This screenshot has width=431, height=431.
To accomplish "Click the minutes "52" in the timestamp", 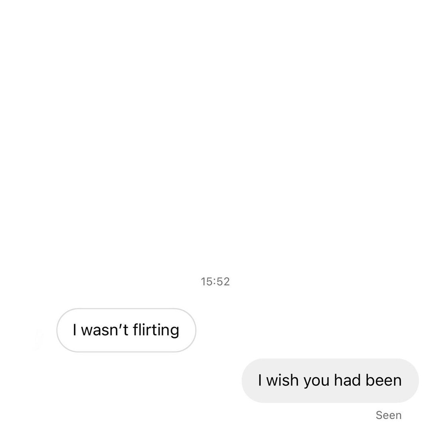I will [x=223, y=281].
